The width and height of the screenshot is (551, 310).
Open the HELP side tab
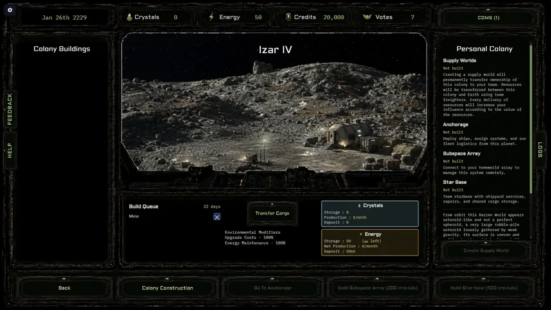10,151
